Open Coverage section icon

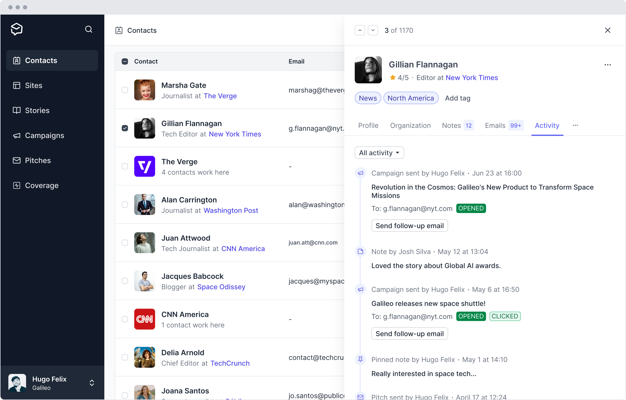17,185
